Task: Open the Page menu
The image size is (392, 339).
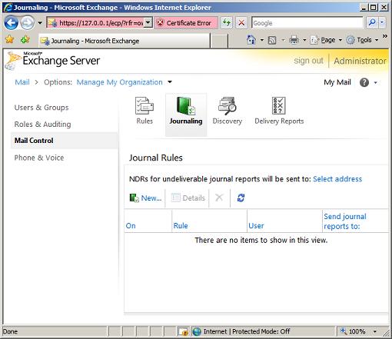Action: pyautogui.click(x=326, y=40)
